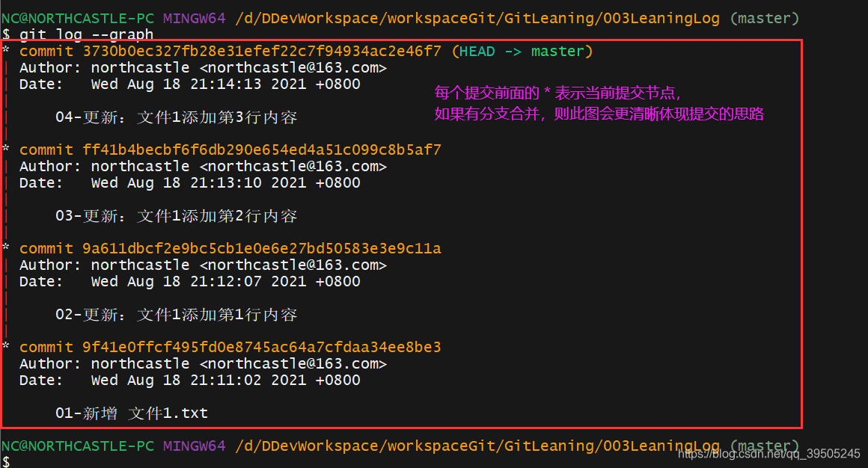Select commit message "04-更新: 文件1添加第3行内容"

[177, 117]
